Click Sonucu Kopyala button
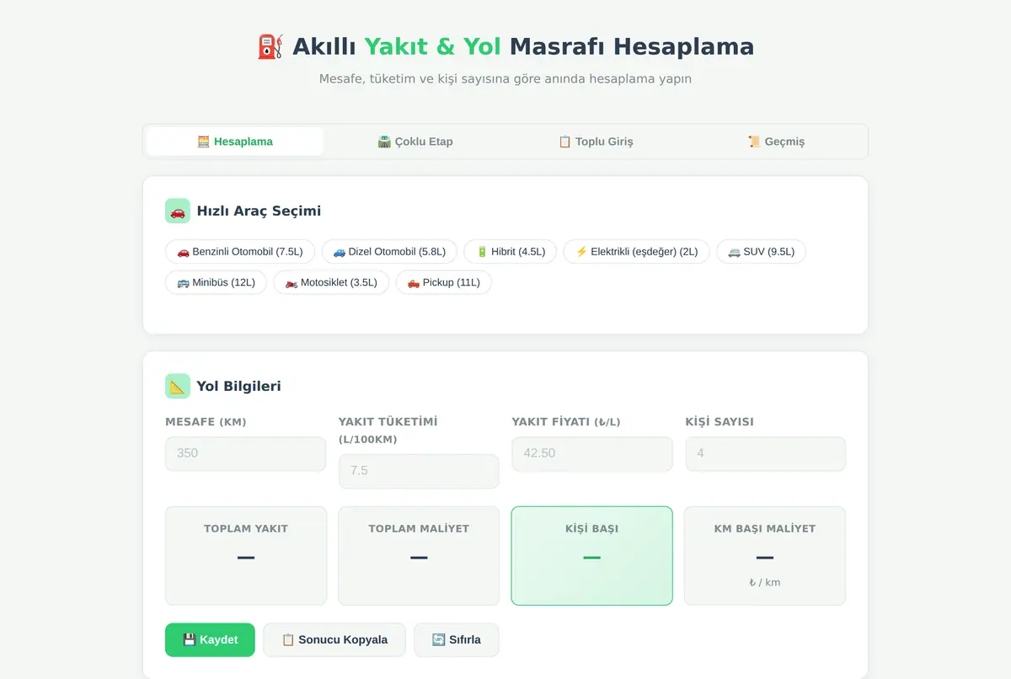 pyautogui.click(x=334, y=640)
